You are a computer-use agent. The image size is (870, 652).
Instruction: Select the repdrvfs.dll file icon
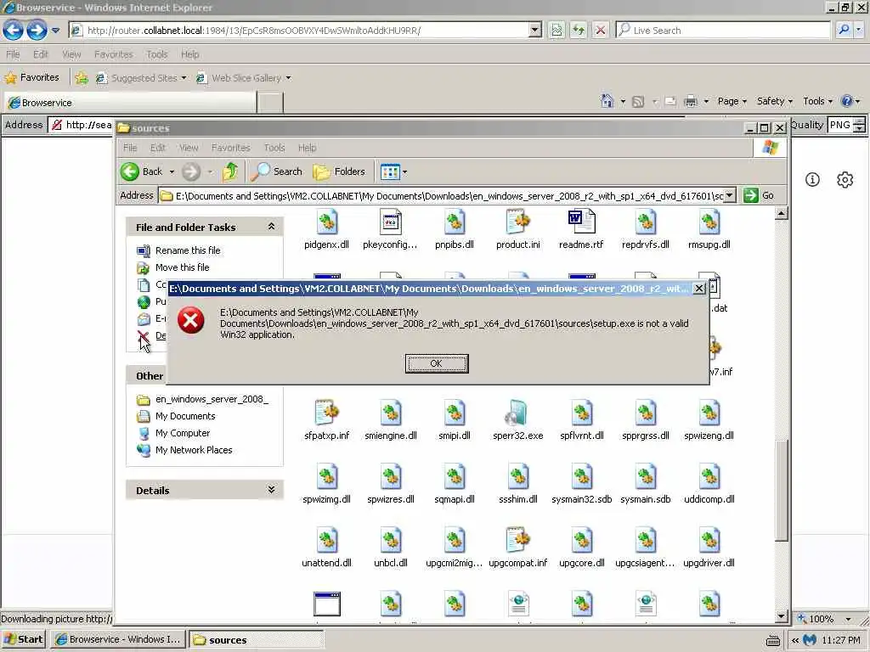click(x=646, y=222)
